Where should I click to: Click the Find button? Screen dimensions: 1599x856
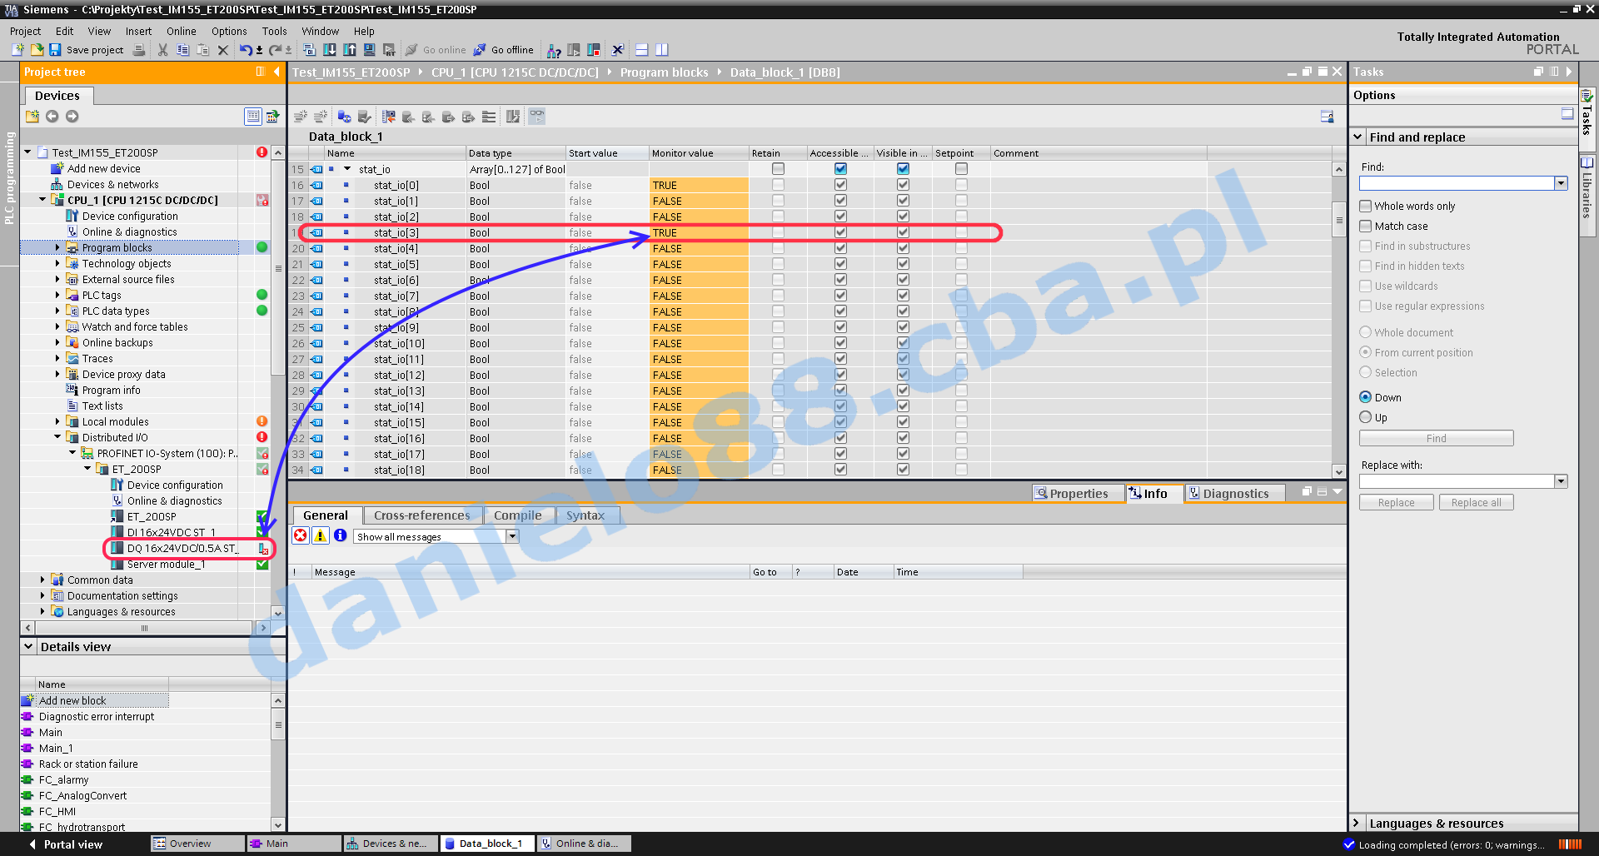(1437, 439)
